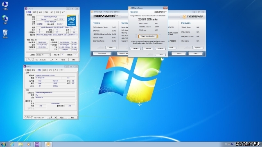Click Details button in 3DMark Score dialog

pos(136,48)
